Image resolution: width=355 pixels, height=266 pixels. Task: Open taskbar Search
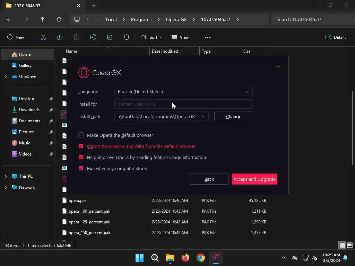pyautogui.click(x=155, y=258)
